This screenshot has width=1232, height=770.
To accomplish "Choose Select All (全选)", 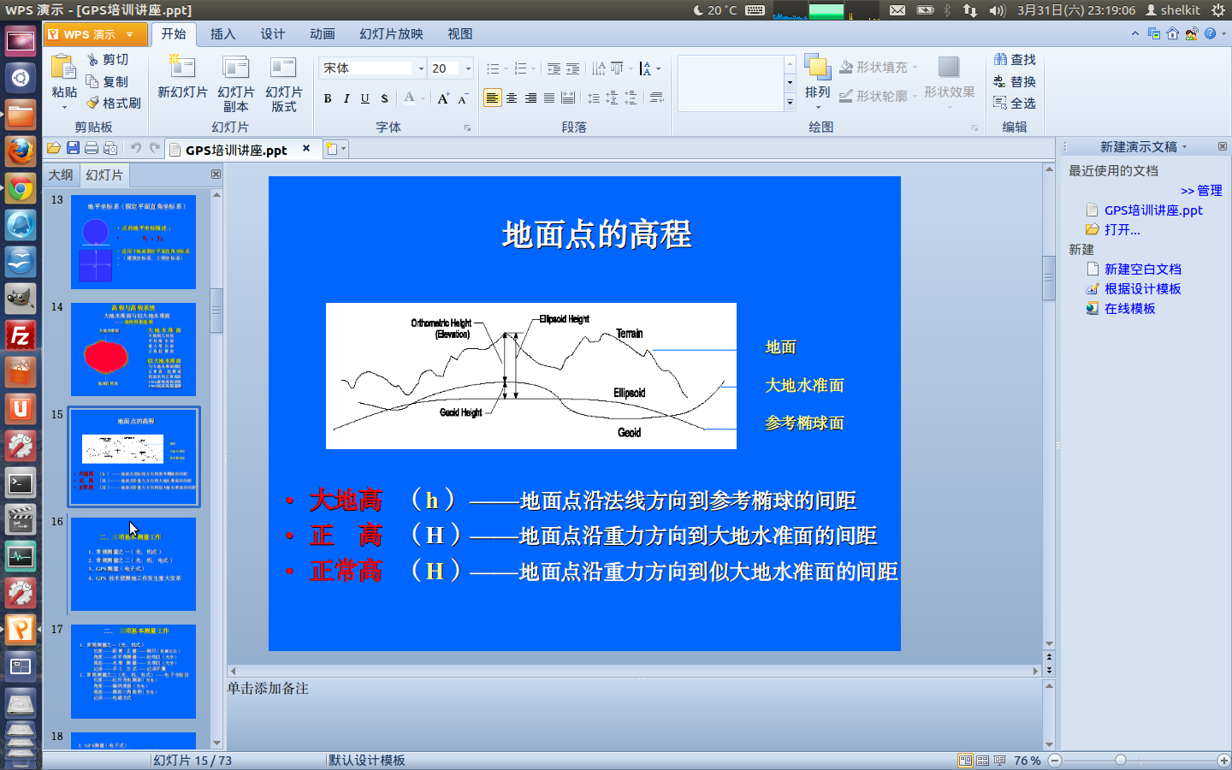I will pos(1015,103).
